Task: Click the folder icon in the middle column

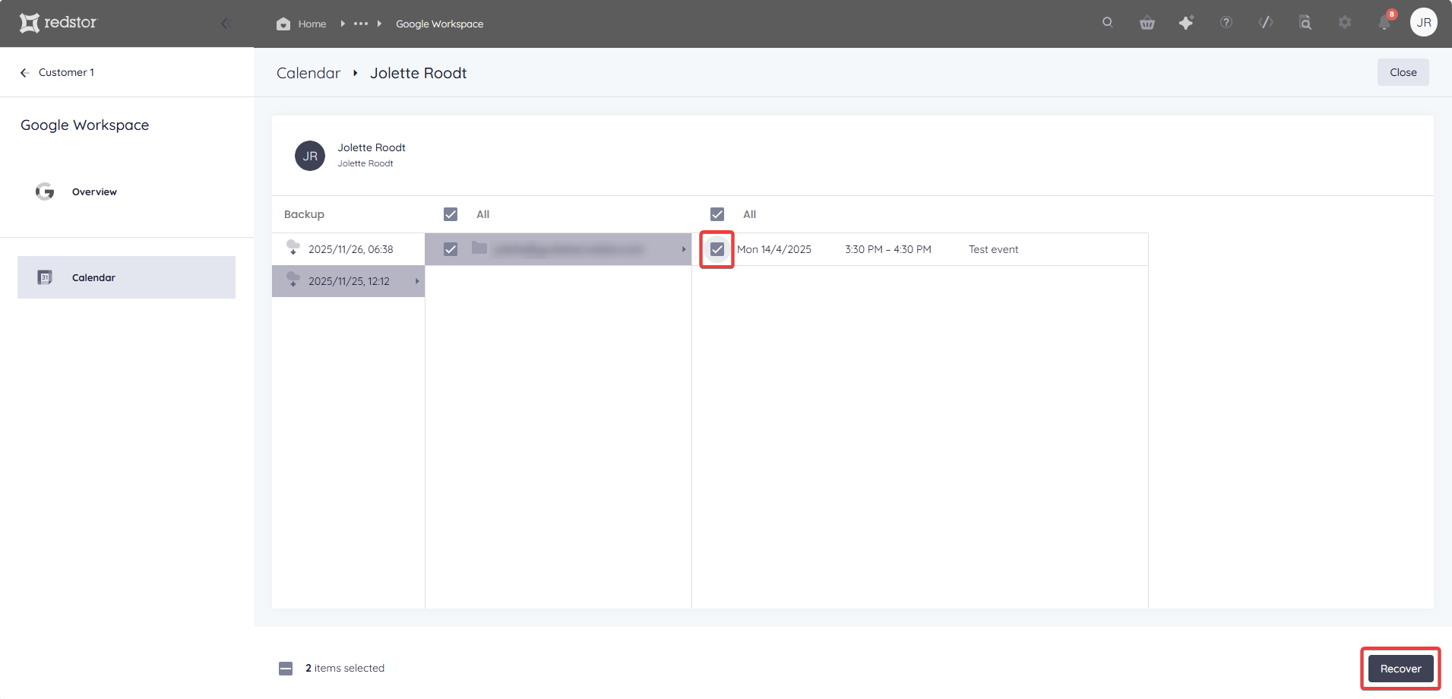Action: click(479, 248)
